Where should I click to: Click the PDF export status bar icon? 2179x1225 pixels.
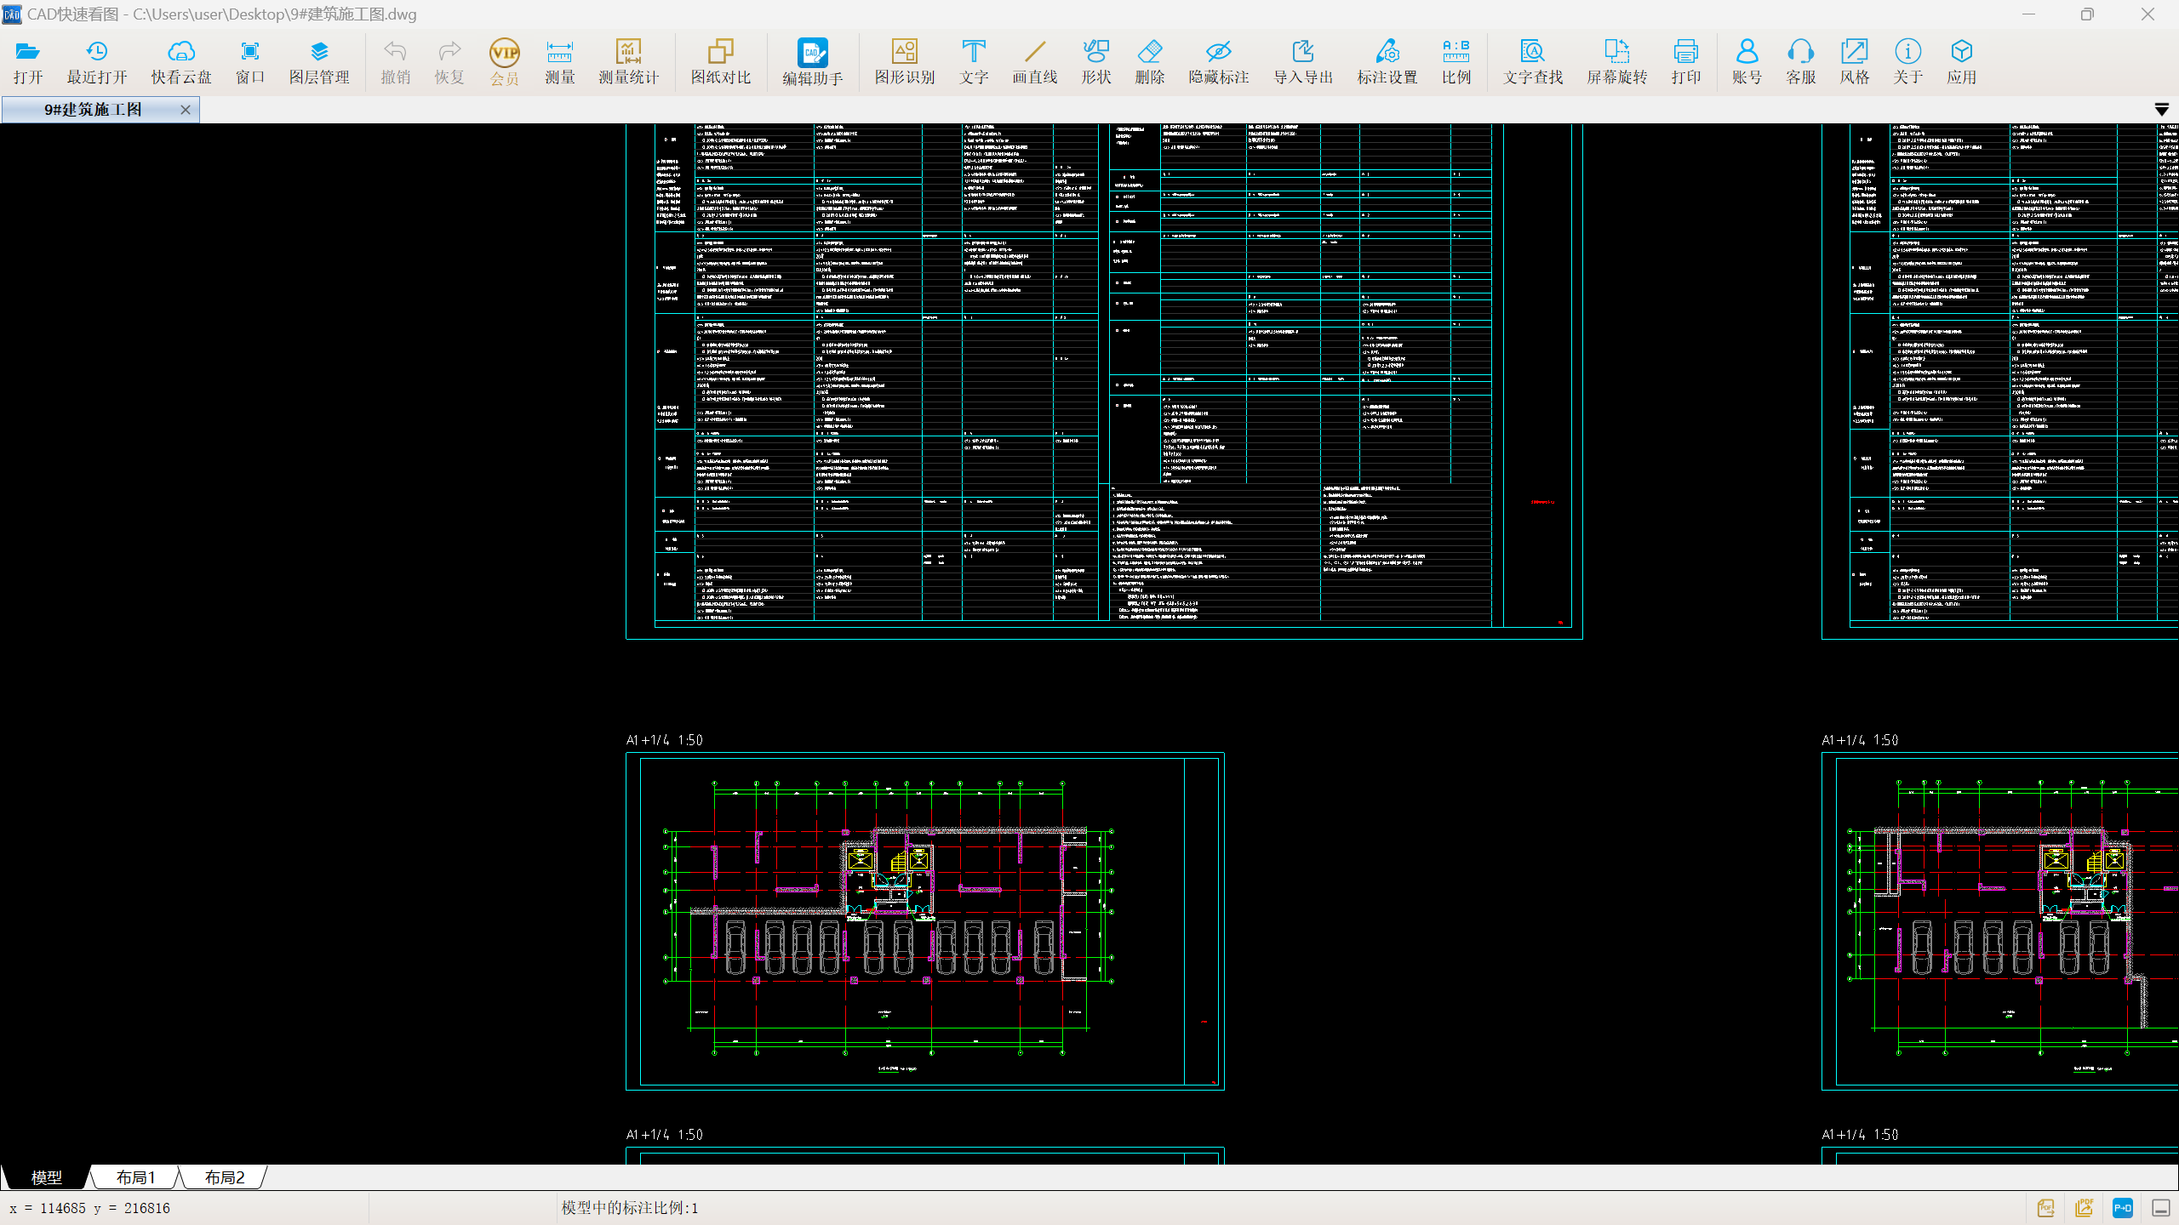pyautogui.click(x=2046, y=1208)
